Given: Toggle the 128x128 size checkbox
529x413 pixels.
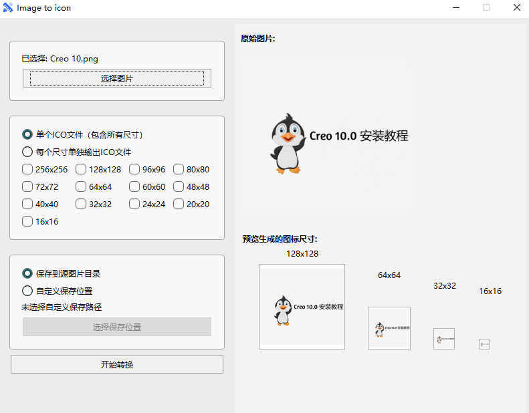Looking at the screenshot, I should coord(81,169).
